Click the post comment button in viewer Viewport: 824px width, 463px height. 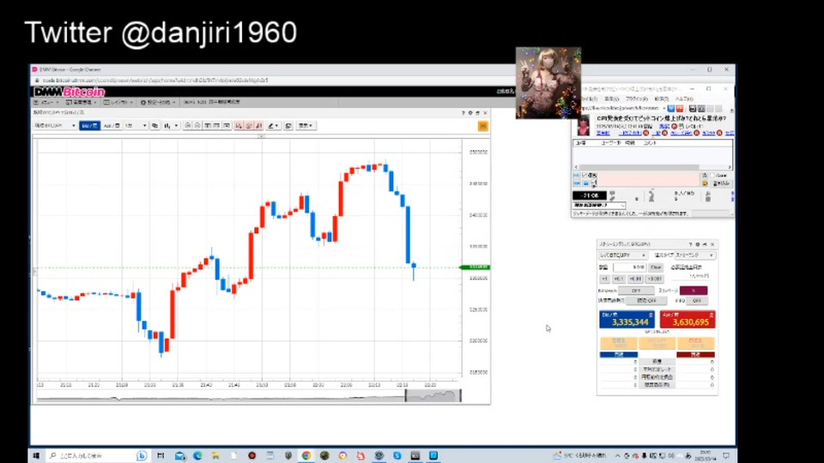[720, 183]
